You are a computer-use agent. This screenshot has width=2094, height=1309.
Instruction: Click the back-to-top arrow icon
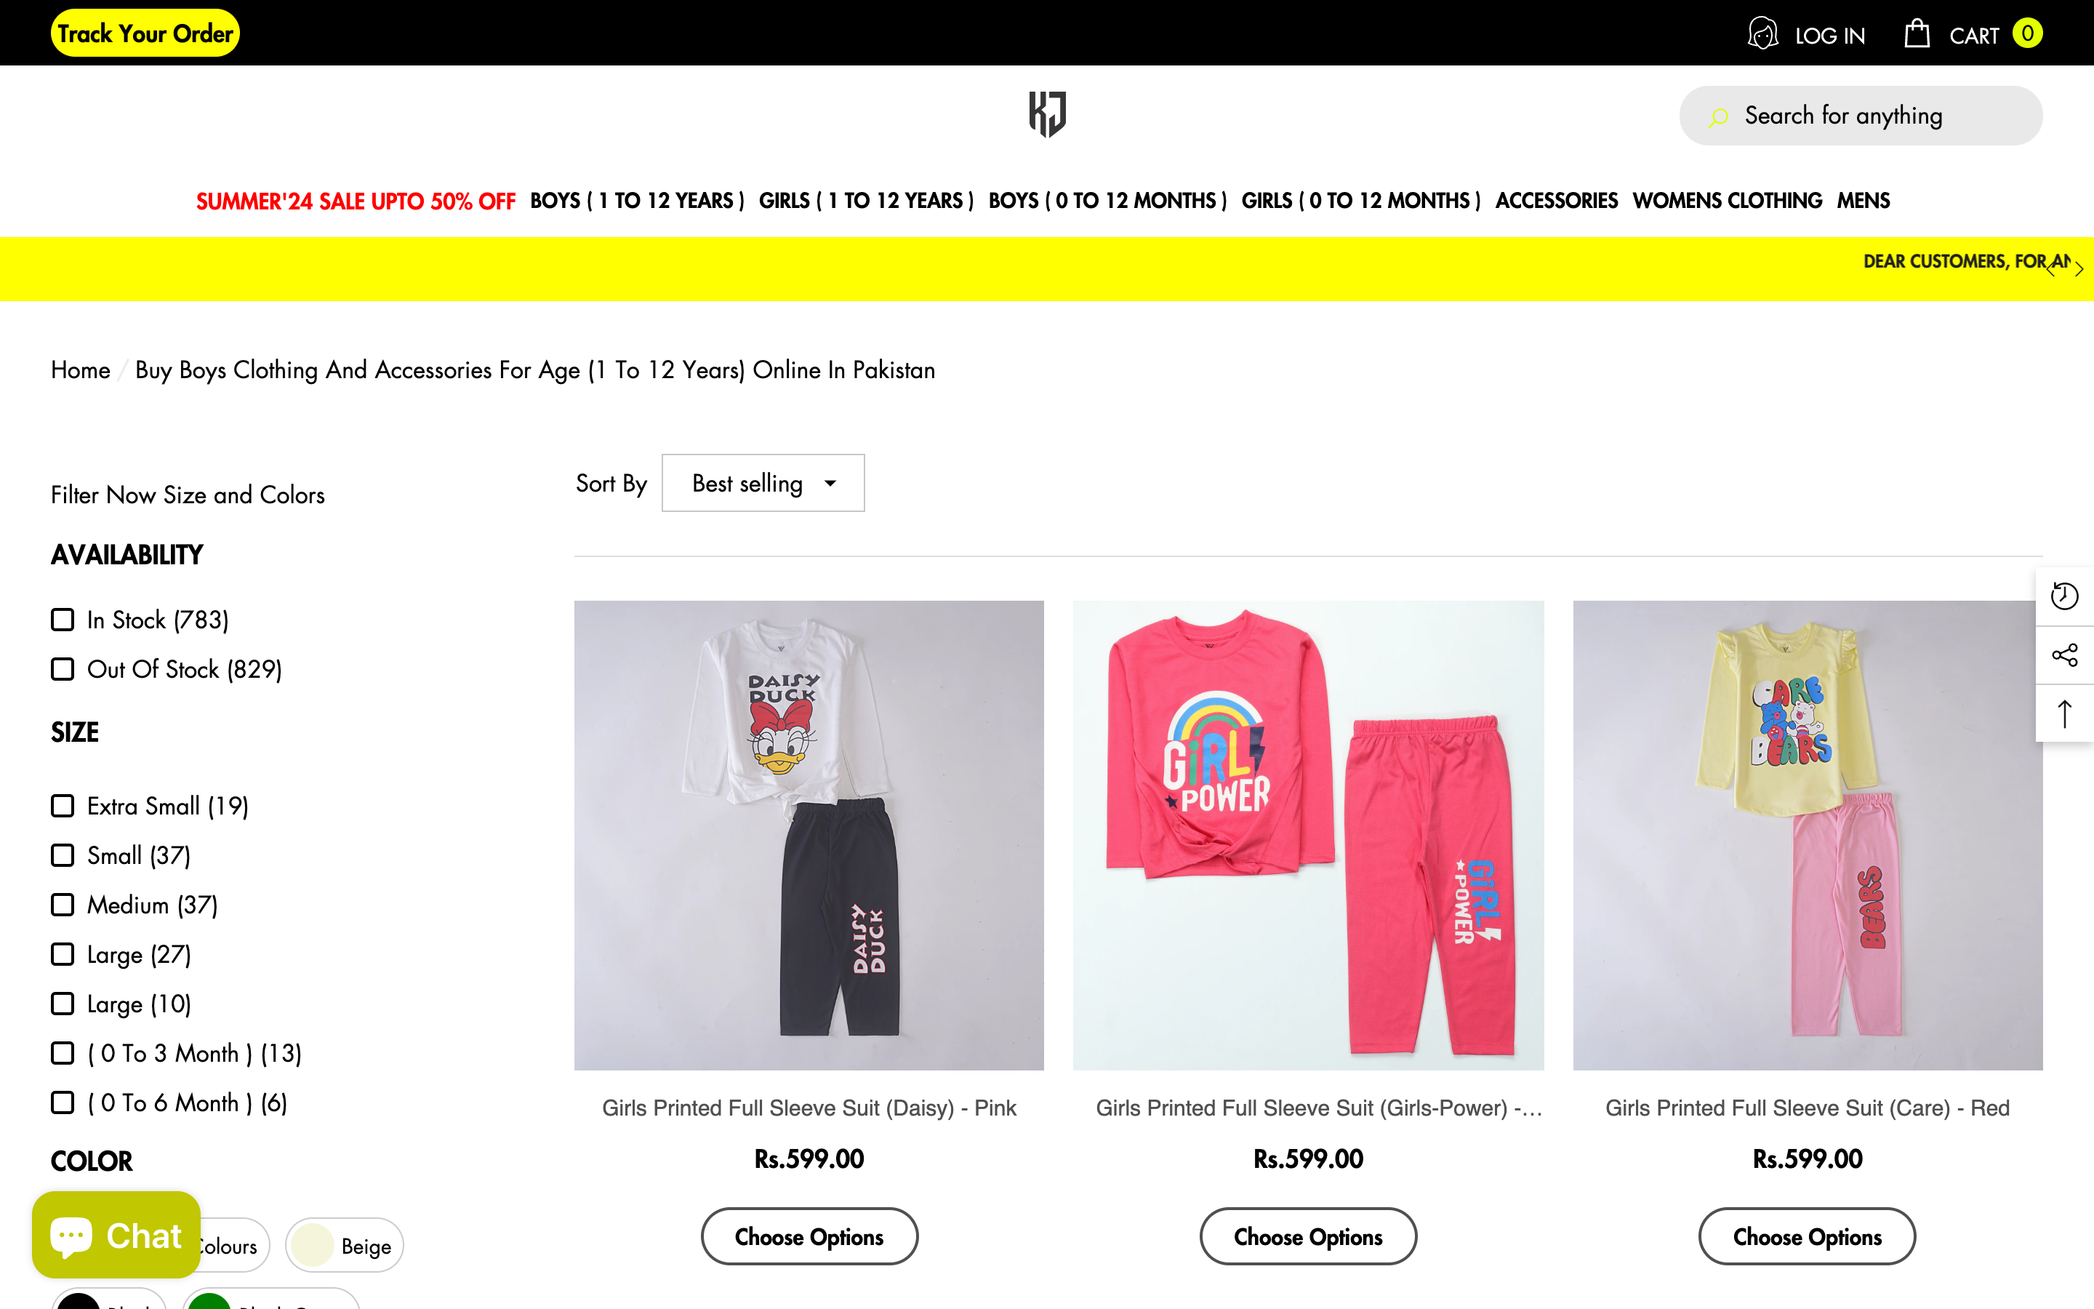click(2065, 713)
